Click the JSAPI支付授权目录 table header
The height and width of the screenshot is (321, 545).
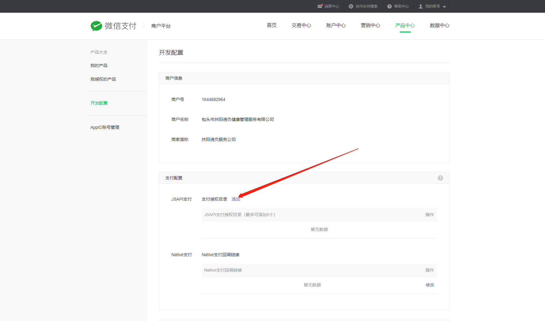point(240,215)
